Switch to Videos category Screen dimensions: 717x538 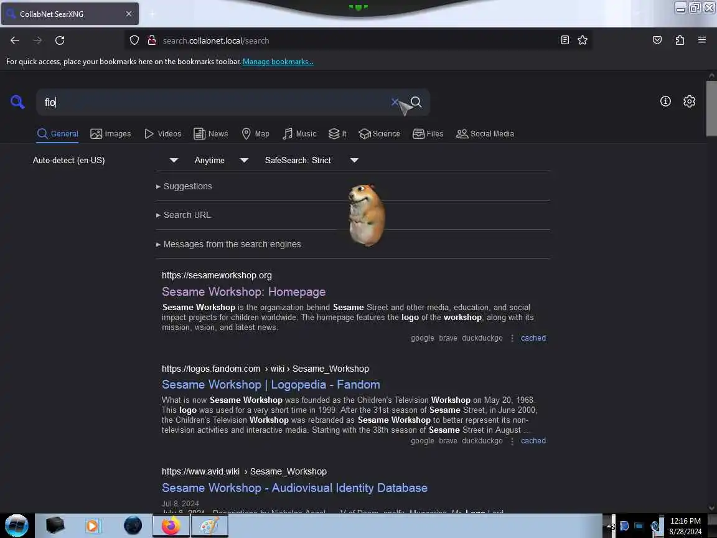[x=163, y=134]
